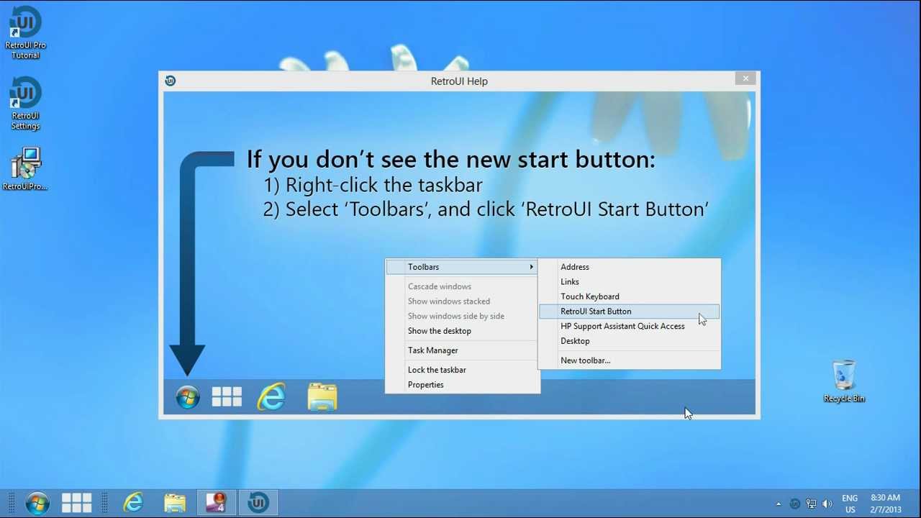Choose Show the desktop in the menu
This screenshot has width=921, height=518.
(462, 331)
